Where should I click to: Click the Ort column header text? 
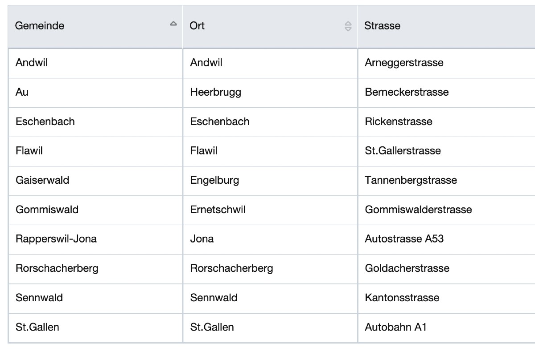[197, 26]
